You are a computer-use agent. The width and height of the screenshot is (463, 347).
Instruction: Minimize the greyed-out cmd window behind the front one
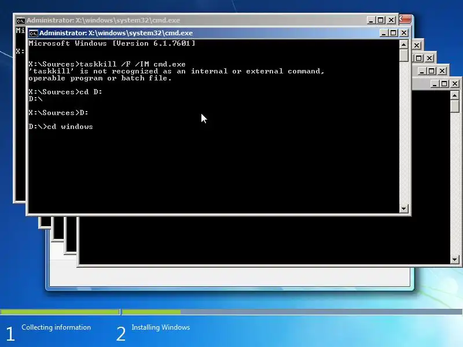(371, 20)
